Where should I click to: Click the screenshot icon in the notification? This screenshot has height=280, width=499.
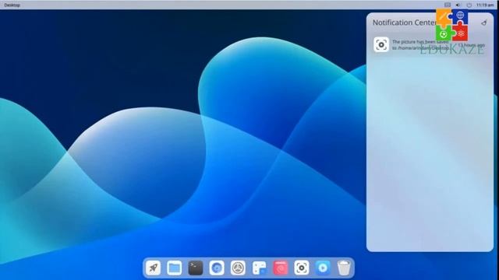tap(381, 44)
